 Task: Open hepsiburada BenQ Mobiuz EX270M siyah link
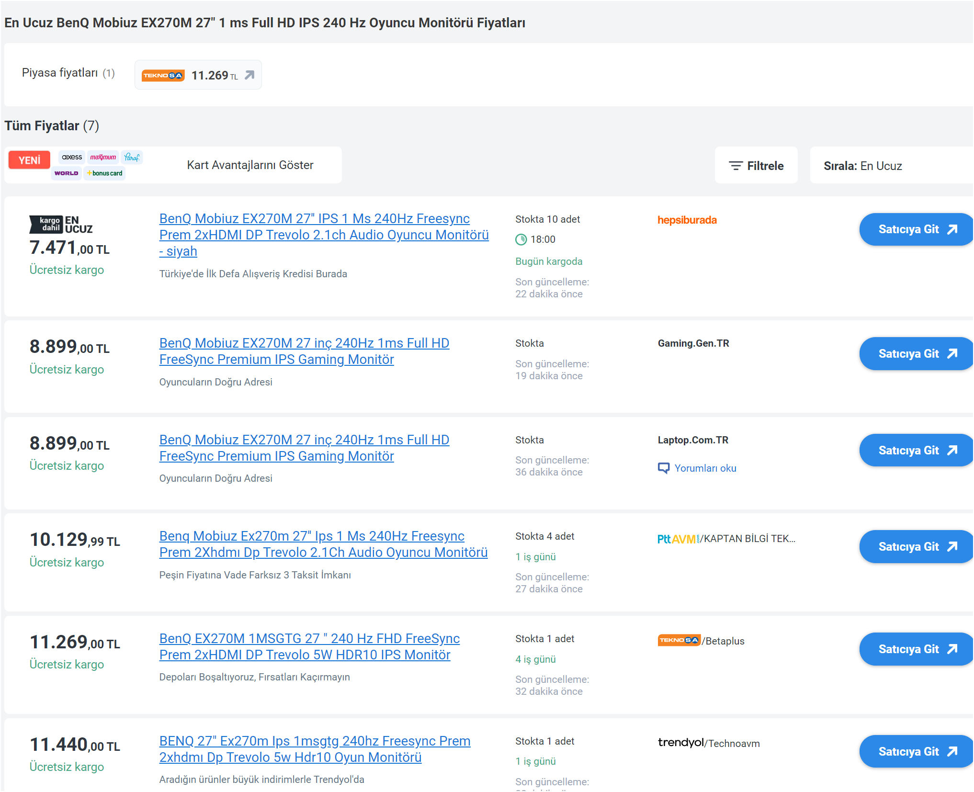324,235
